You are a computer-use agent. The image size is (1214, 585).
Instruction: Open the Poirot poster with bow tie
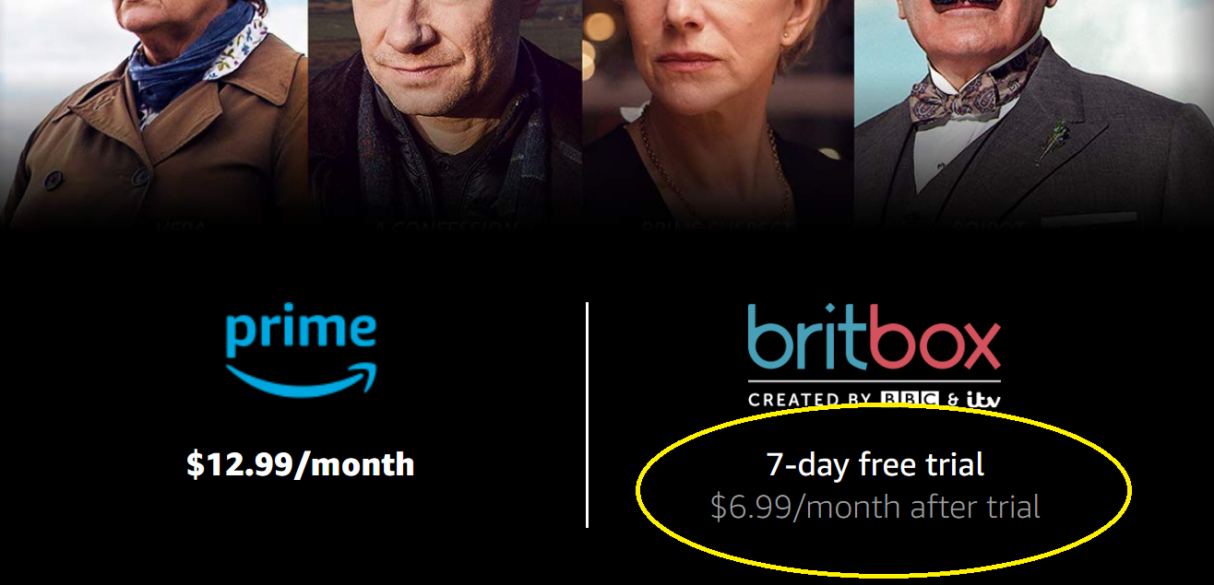tap(1034, 111)
